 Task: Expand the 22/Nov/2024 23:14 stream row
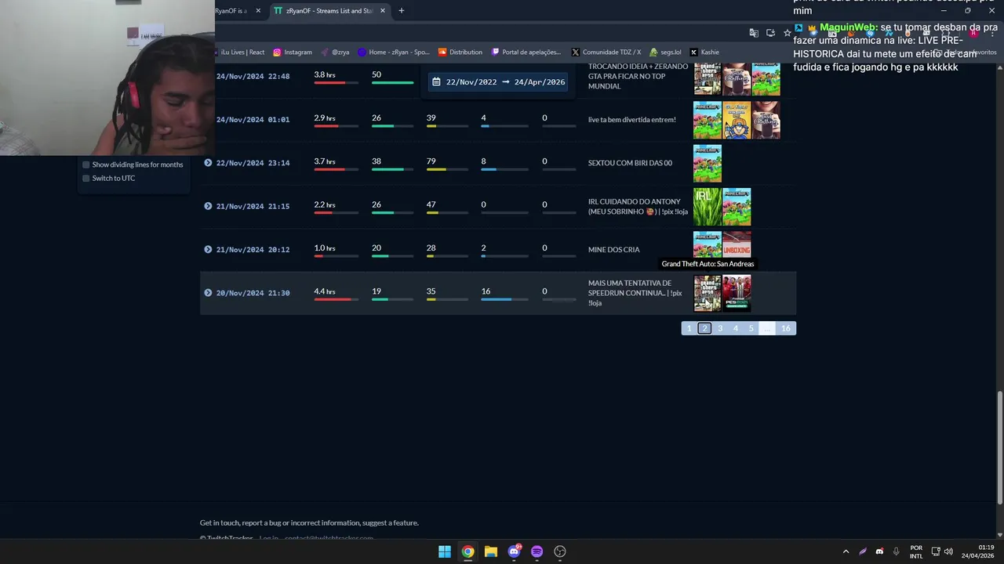click(208, 163)
